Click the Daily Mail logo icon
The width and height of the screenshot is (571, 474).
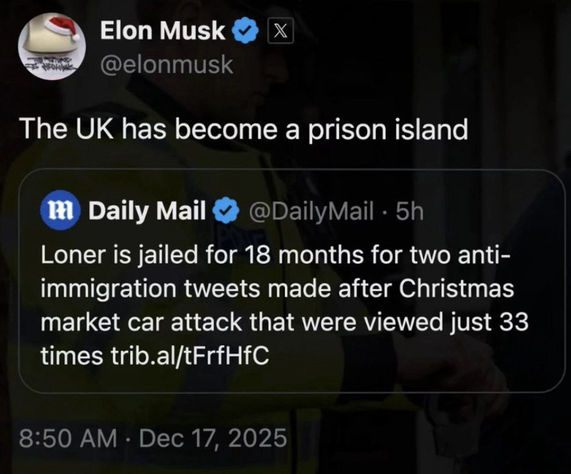click(x=59, y=211)
